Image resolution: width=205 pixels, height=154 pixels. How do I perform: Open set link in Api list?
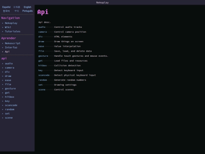[40, 85]
